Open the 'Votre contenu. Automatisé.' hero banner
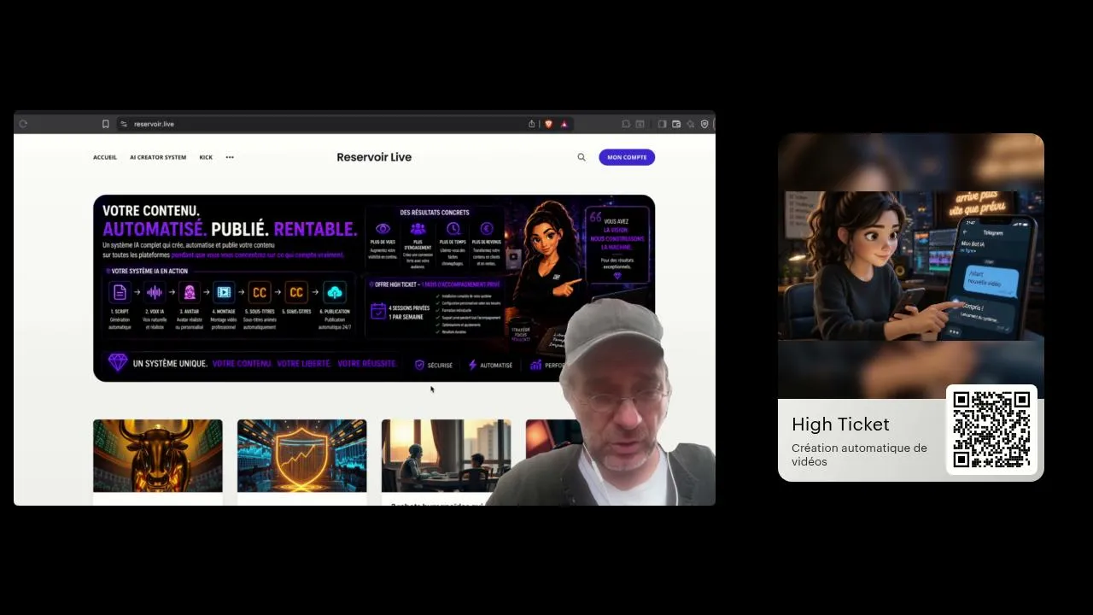This screenshot has height=615, width=1093. [x=374, y=288]
